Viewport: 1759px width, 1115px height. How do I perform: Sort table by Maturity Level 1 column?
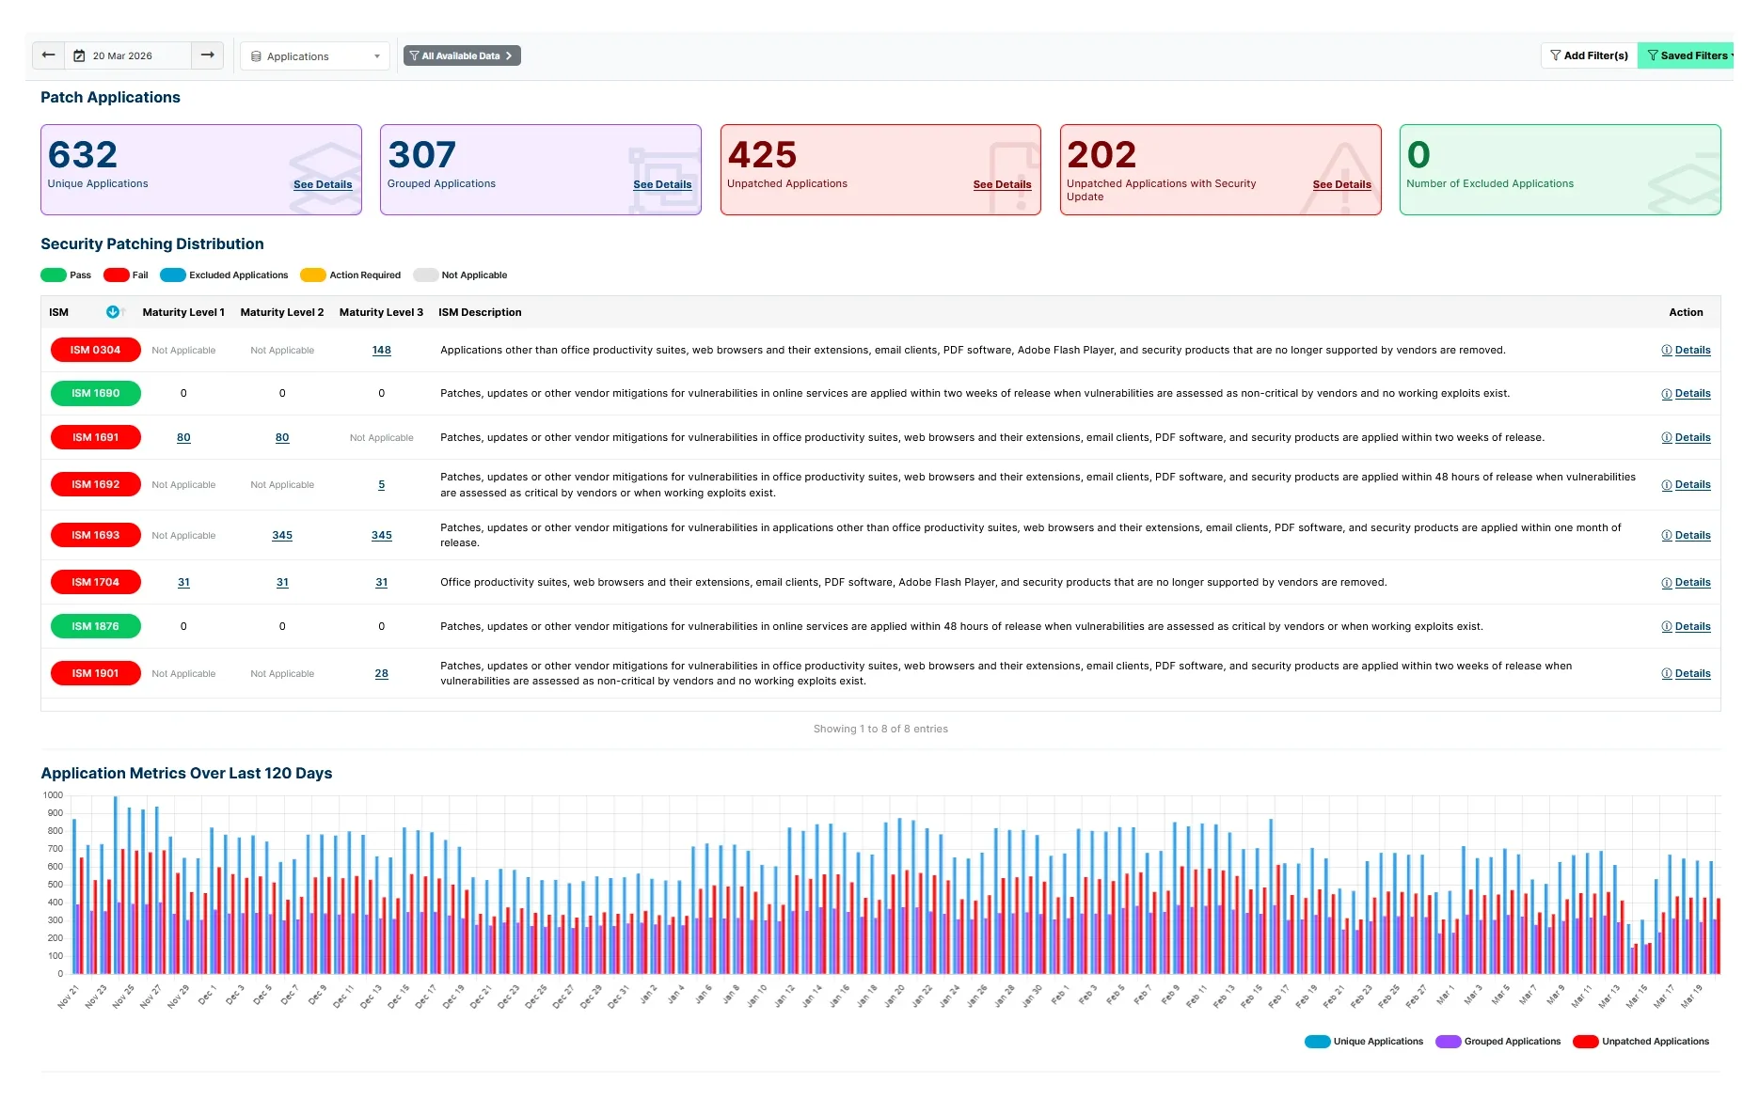(x=183, y=312)
